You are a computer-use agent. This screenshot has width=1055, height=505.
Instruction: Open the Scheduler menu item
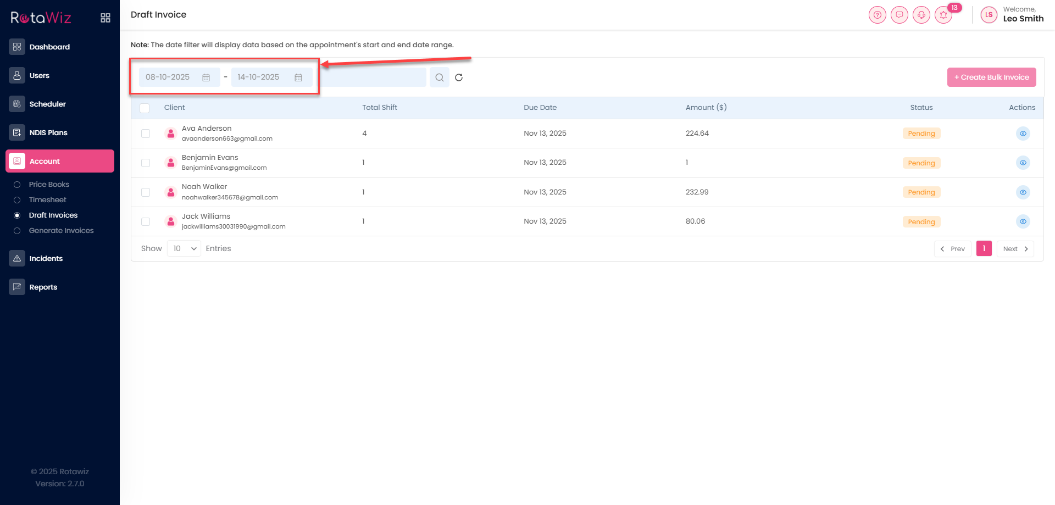pos(47,104)
